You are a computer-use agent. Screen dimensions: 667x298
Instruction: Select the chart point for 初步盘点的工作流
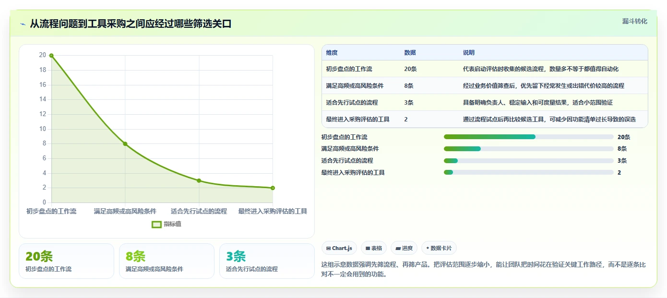(51, 56)
